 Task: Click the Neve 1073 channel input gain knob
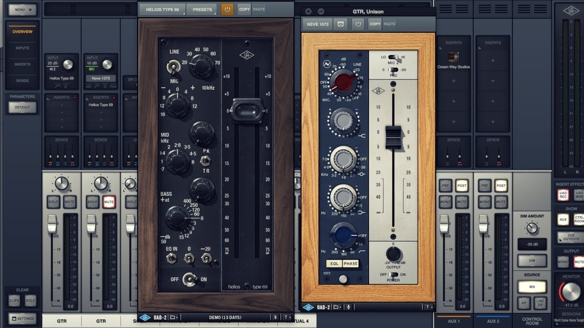tap(107, 64)
